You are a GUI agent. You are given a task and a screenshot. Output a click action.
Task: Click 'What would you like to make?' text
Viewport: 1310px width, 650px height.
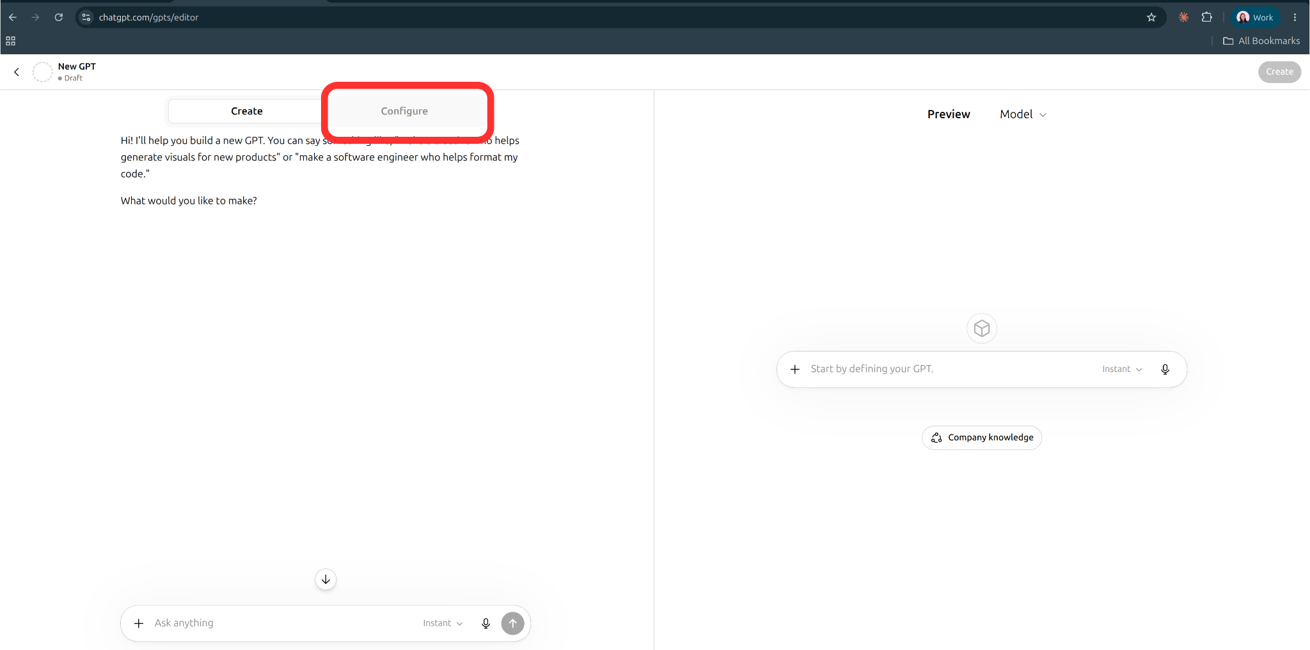coord(189,201)
